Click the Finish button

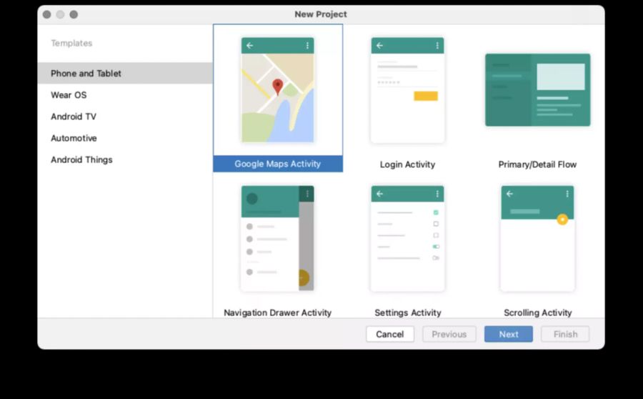click(565, 334)
